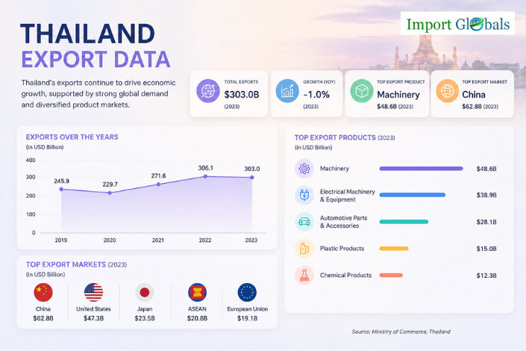Viewport: 526px width, 351px height.
Task: Click the Plastic Products bottle icon
Action: (304, 249)
